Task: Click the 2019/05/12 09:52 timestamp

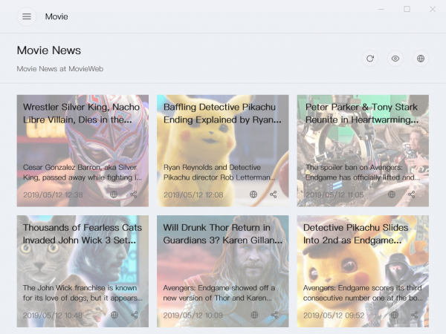Action: tap(334, 315)
